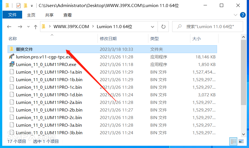This screenshot has height=148, width=249.
Task: Sort by the 名称 column header
Action: coord(13,38)
